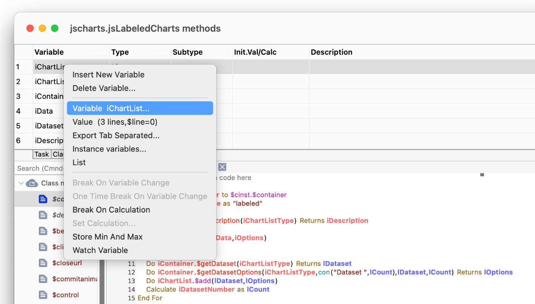This screenshot has height=304, width=535.
Task: Click the highlighted blue method document icon
Action: 43,199
